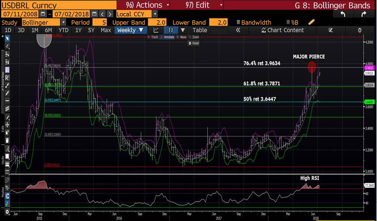The height and width of the screenshot is (221, 377).
Task: Open the 96) Actions menu
Action: tap(143, 5)
